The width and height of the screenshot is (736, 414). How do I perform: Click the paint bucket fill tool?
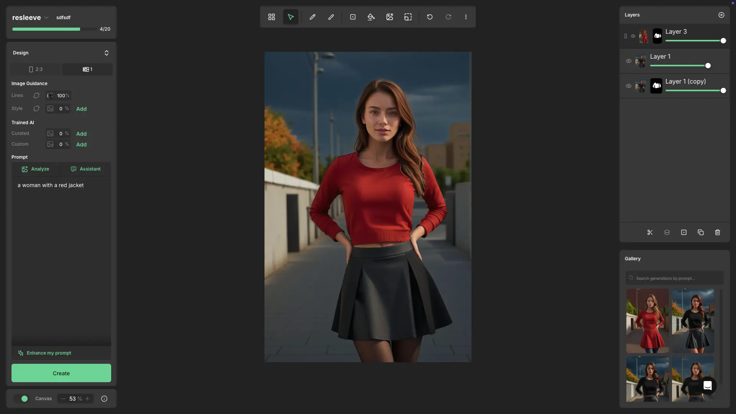pos(371,17)
